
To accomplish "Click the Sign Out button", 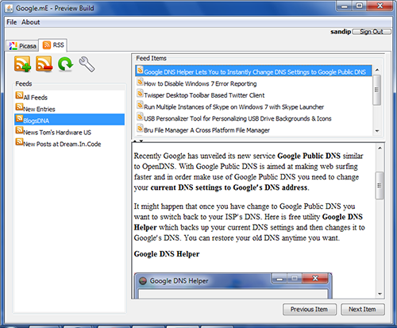I will pyautogui.click(x=372, y=32).
